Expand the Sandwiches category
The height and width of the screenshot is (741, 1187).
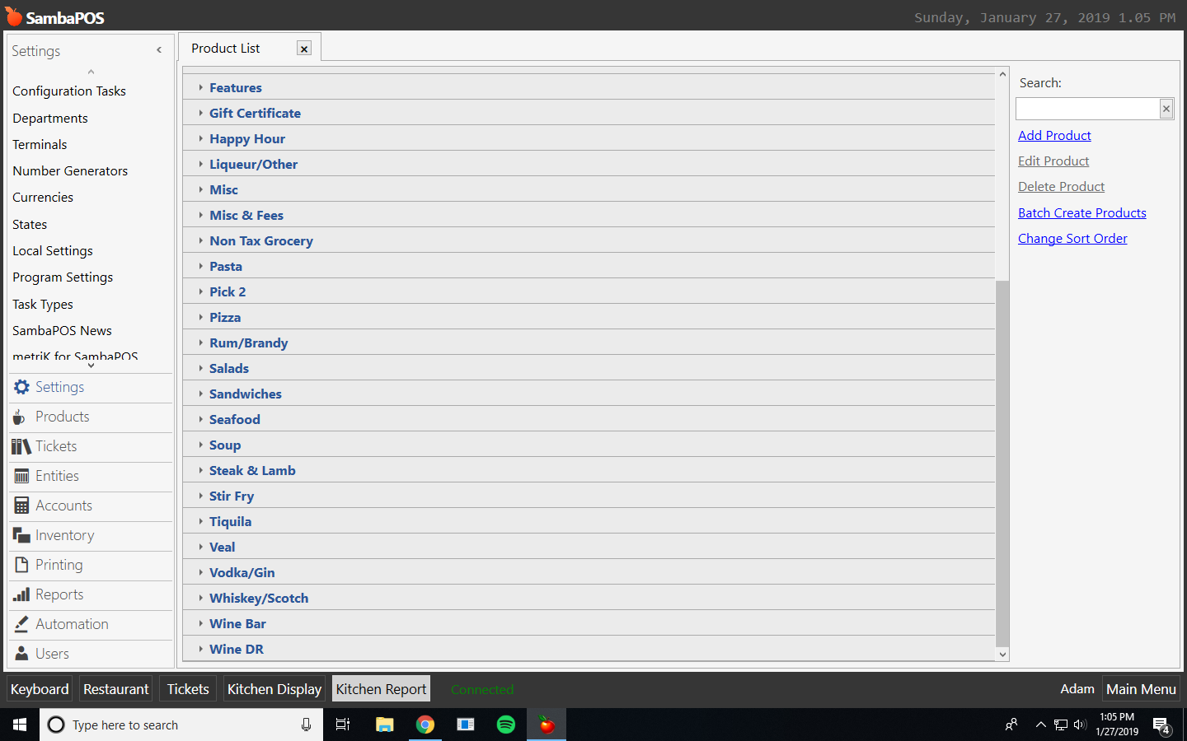coord(200,394)
